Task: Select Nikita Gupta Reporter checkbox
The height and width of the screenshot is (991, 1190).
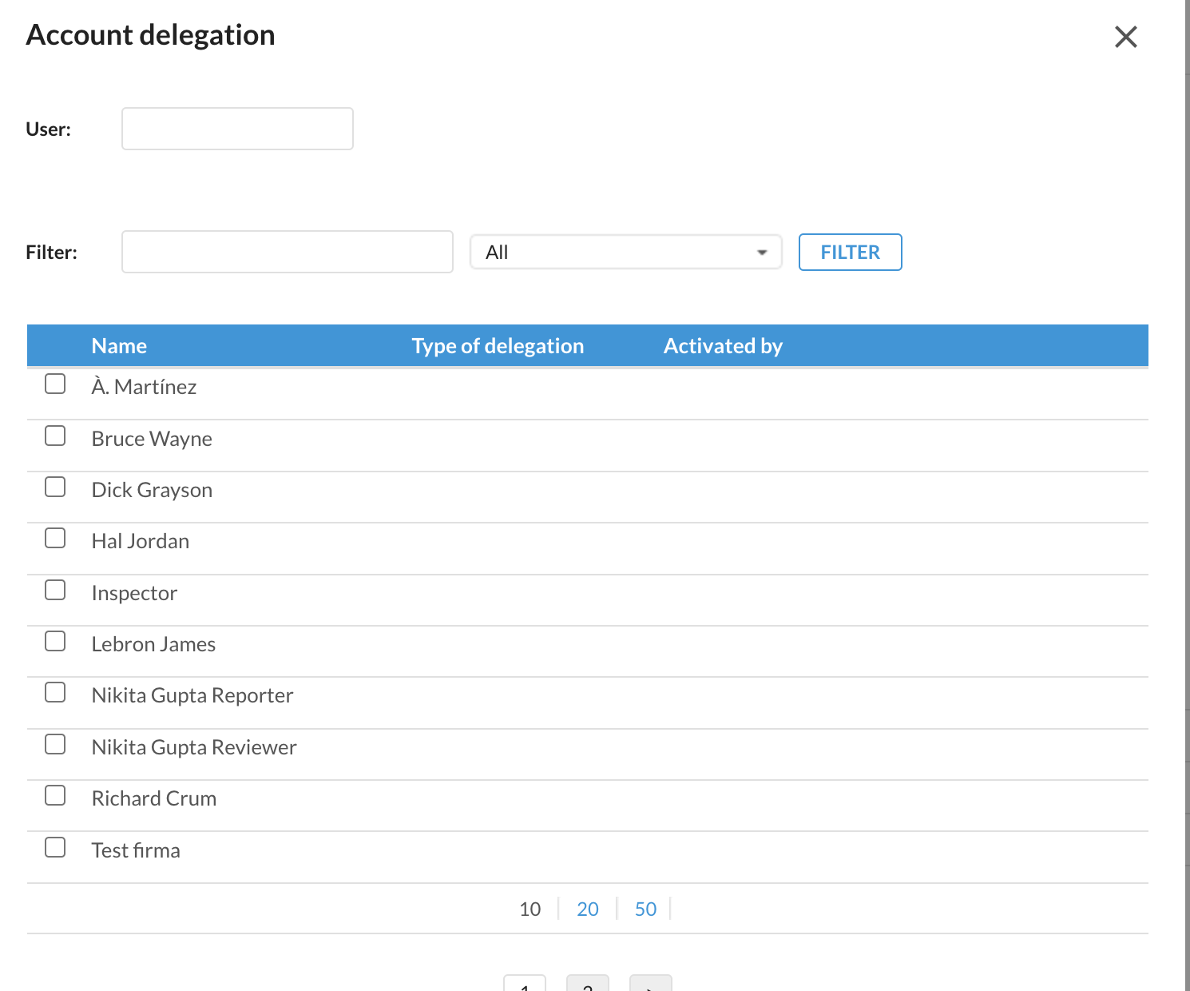Action: coord(55,693)
